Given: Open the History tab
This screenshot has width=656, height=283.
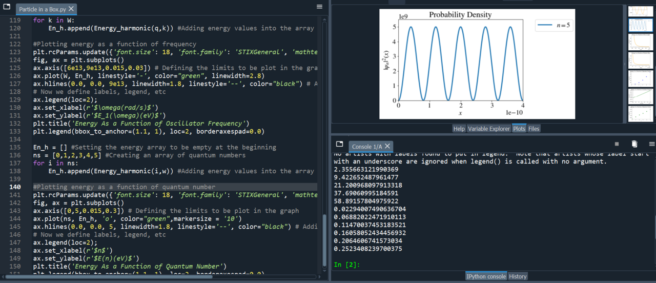Looking at the screenshot, I should 518,276.
